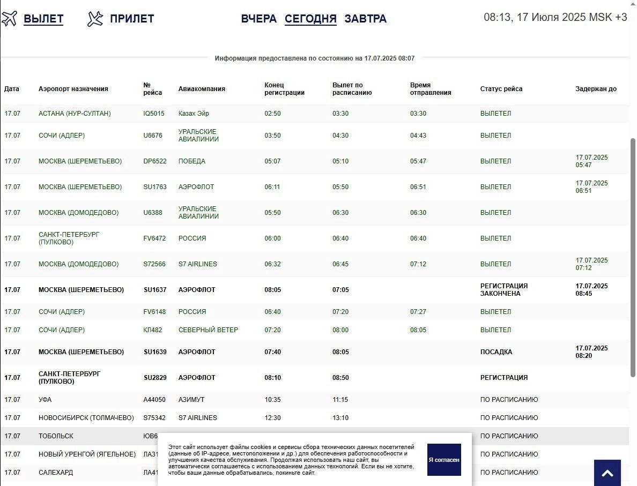Click the arrival airplane icon
This screenshot has height=486, width=637.
pyautogui.click(x=95, y=19)
